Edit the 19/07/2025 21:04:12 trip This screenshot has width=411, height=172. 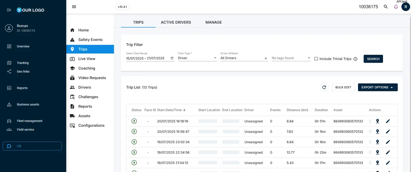pos(388,163)
